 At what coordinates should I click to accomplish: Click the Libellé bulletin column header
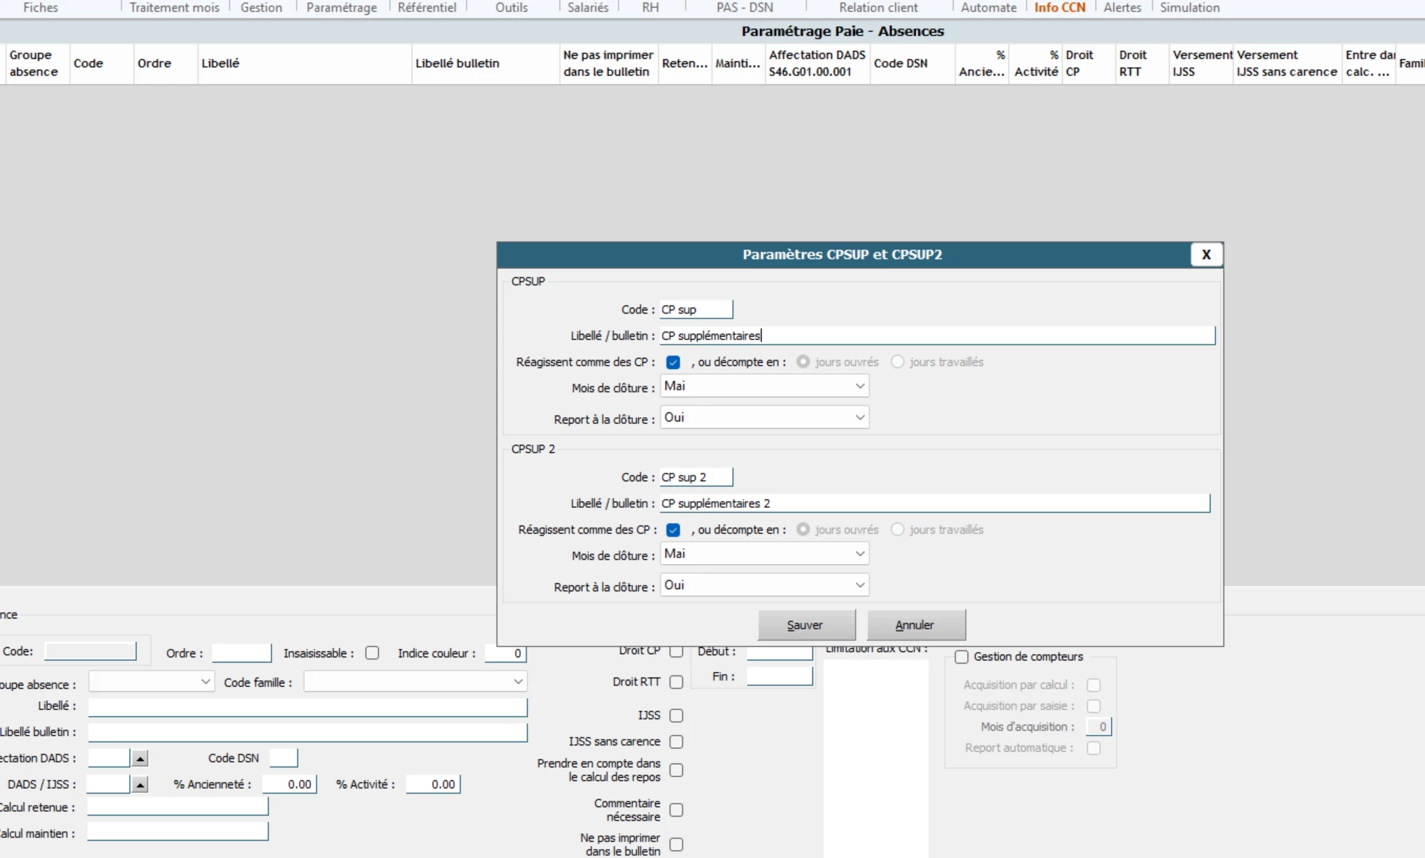click(x=457, y=64)
